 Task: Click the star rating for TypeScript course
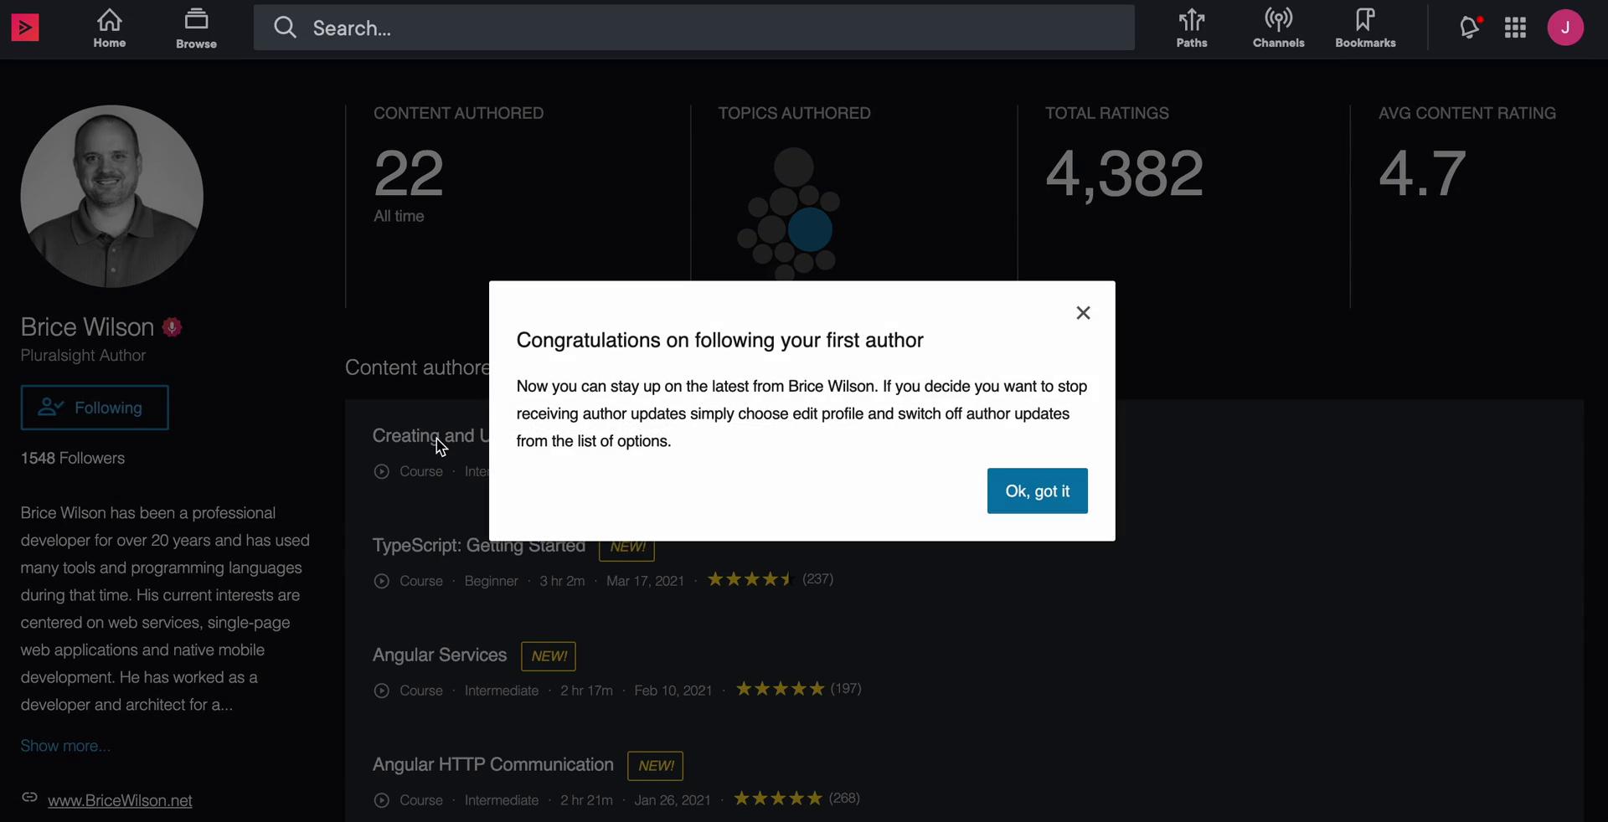750,579
